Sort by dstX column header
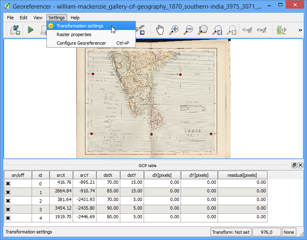The width and height of the screenshot is (307, 240). pos(108,175)
